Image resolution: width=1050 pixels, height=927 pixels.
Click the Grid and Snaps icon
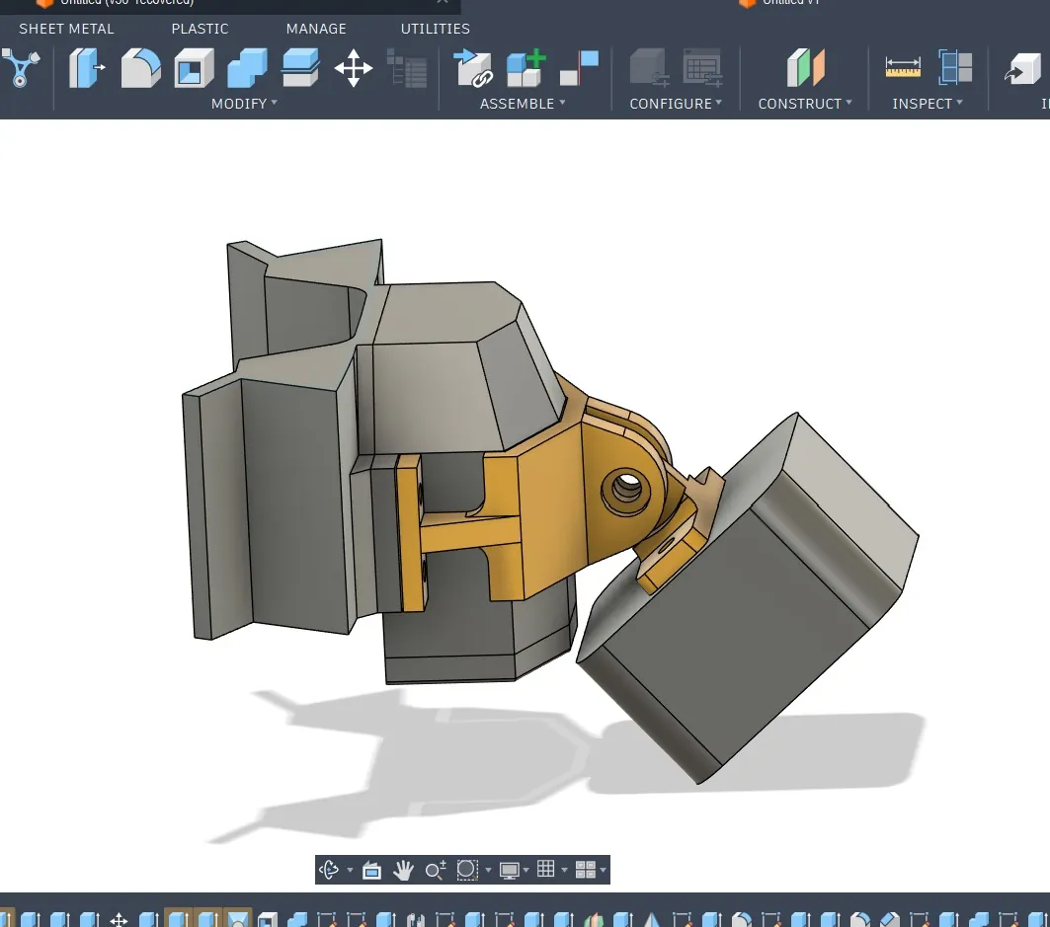pos(546,870)
